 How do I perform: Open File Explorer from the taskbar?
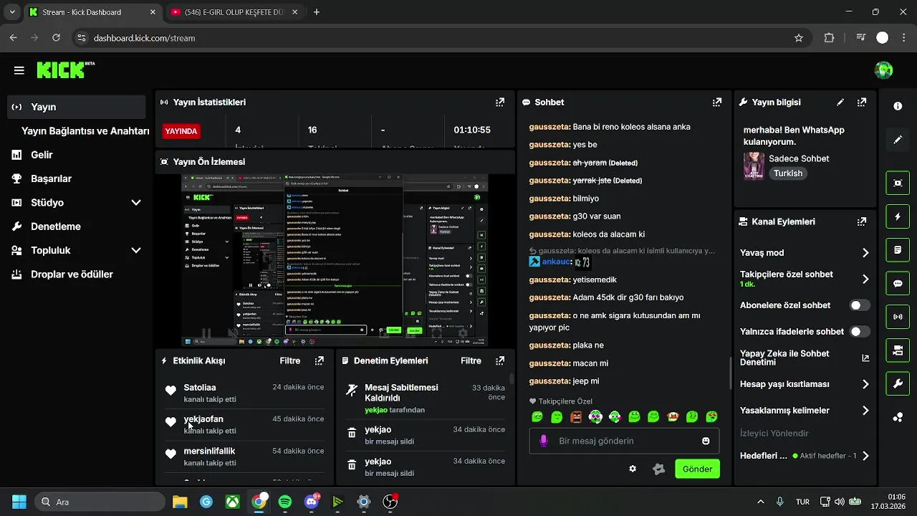[179, 502]
